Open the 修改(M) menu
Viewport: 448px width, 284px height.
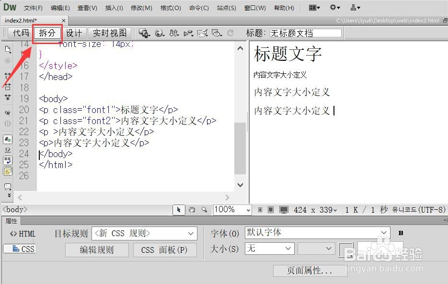coord(141,8)
